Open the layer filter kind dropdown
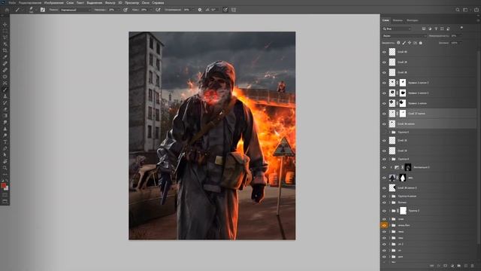This screenshot has height=271, width=481. coord(397,29)
